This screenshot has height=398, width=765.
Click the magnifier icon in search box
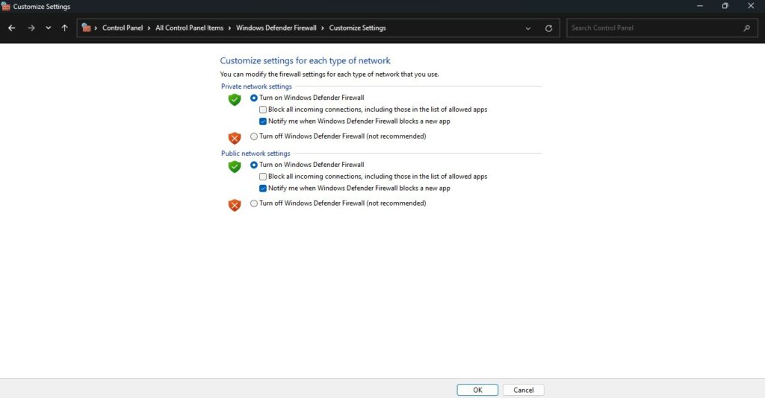[x=746, y=28]
